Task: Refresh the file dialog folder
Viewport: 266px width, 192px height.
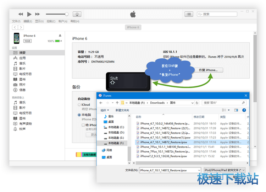Action: (x=197, y=103)
